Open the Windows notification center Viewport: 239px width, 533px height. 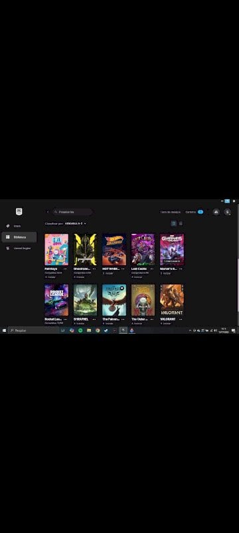(234, 330)
